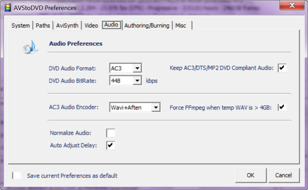This screenshot has height=190, width=308.
Task: Uncheck the Auto Adjust Delay checkbox
Action: 111,145
